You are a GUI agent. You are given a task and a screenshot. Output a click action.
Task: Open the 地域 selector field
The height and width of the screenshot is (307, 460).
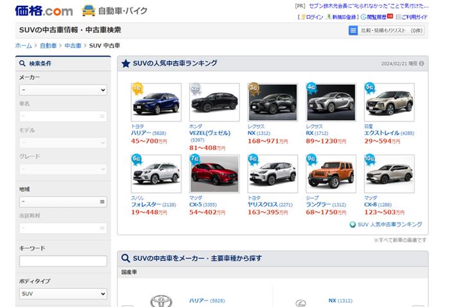(x=63, y=201)
